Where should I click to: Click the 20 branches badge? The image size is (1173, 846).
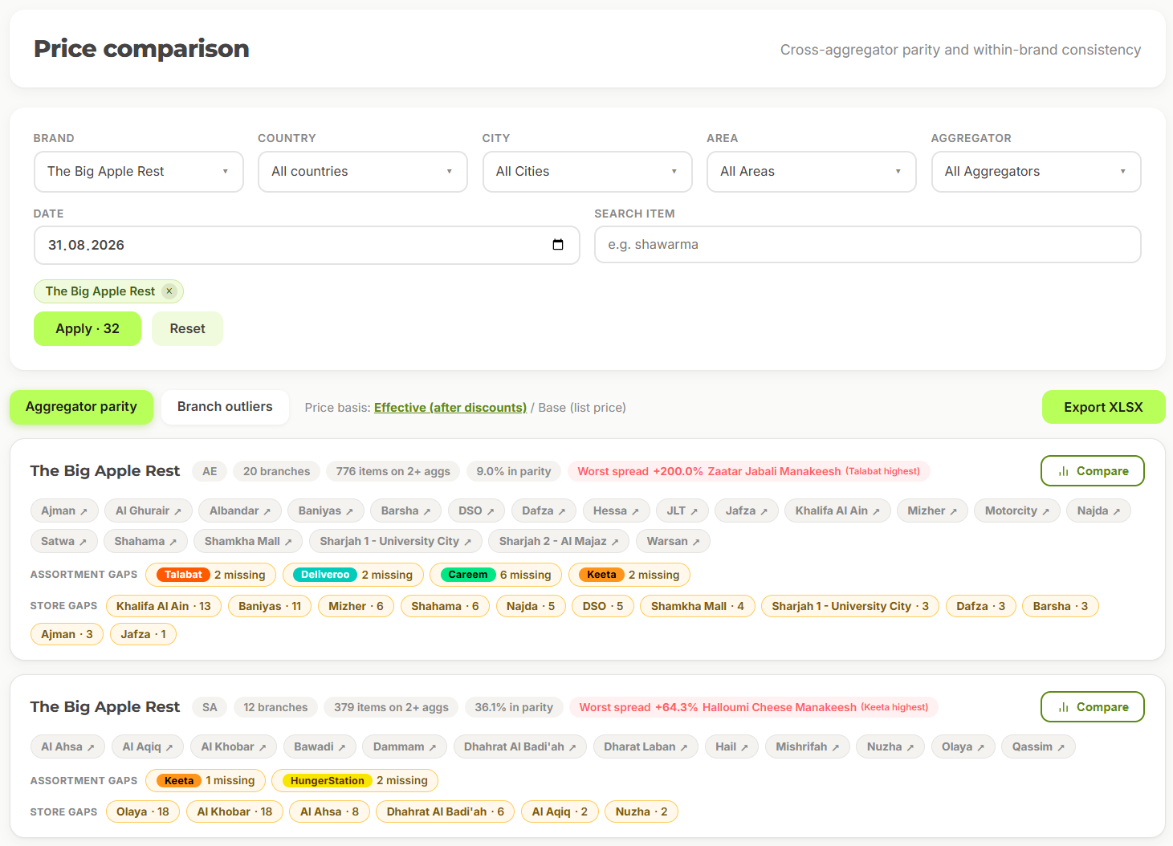pos(277,471)
